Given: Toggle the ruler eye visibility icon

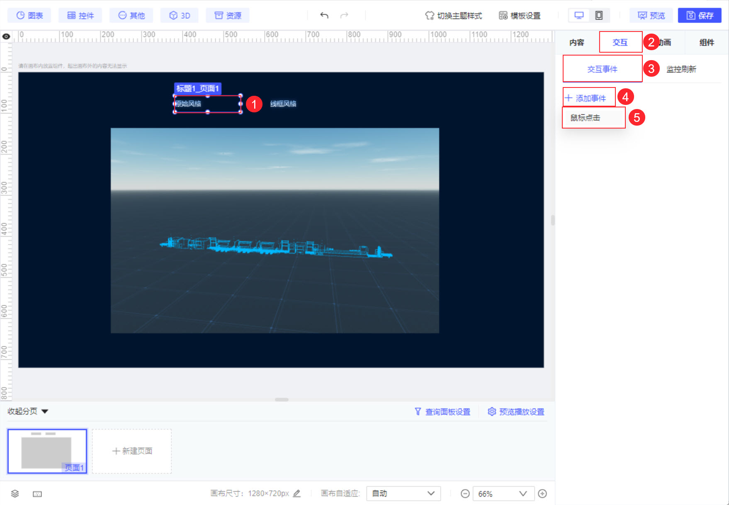Looking at the screenshot, I should (6, 36).
